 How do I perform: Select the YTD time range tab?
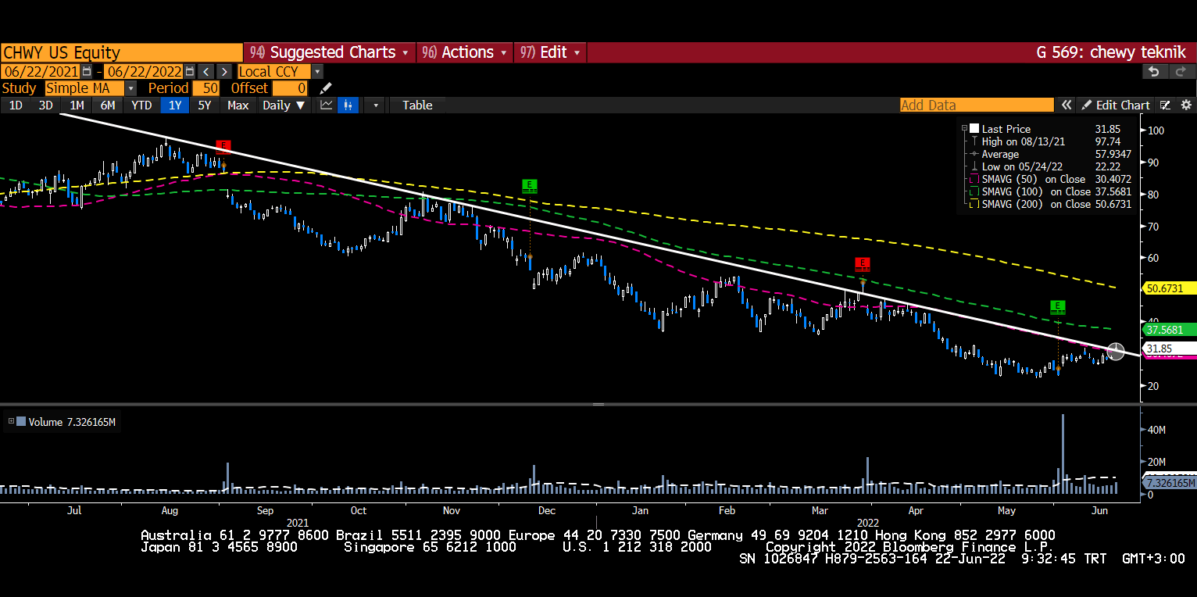tap(141, 105)
